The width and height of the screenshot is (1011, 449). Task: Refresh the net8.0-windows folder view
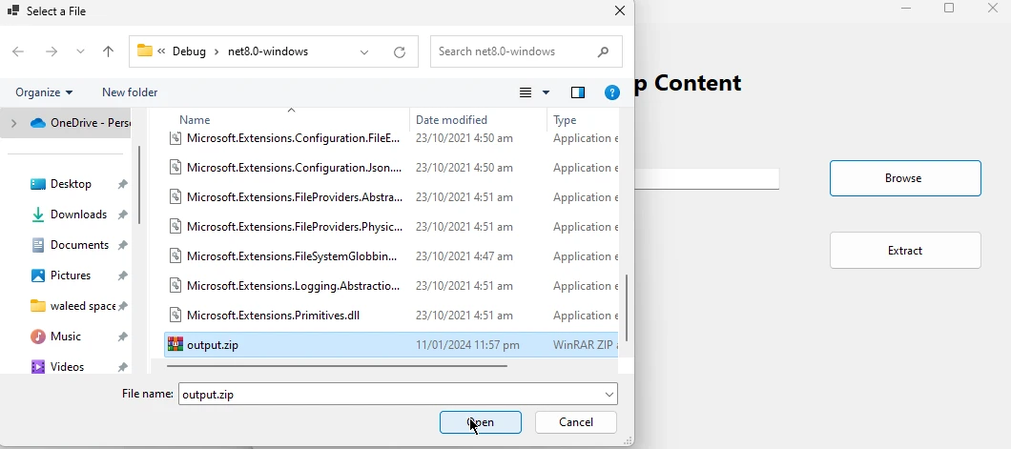coord(400,51)
